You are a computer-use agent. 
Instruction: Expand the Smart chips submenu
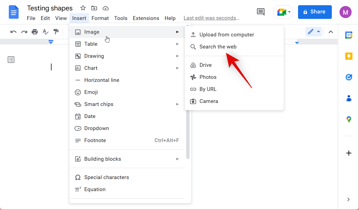[127, 104]
